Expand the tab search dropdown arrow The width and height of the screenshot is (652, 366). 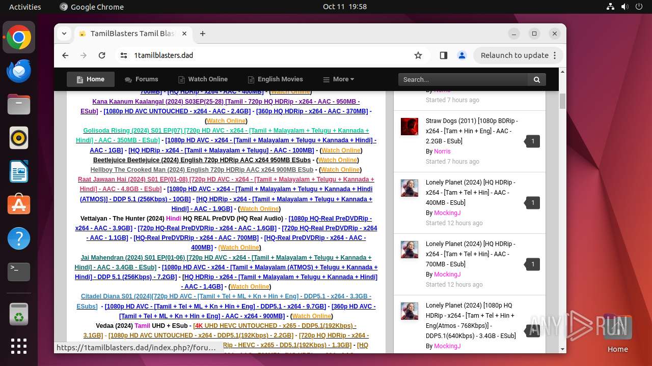coord(64,34)
